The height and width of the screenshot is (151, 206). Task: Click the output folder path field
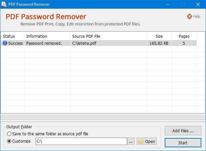click(x=81, y=141)
